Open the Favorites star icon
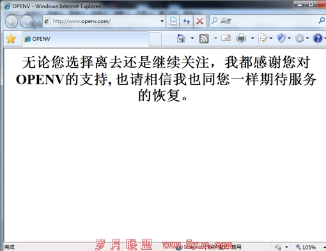 (x=11, y=39)
